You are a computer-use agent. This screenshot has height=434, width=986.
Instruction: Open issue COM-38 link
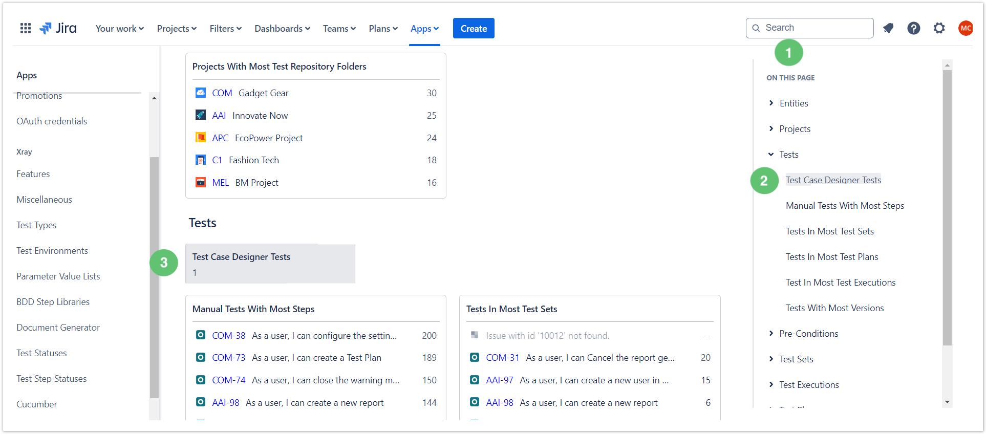point(229,335)
